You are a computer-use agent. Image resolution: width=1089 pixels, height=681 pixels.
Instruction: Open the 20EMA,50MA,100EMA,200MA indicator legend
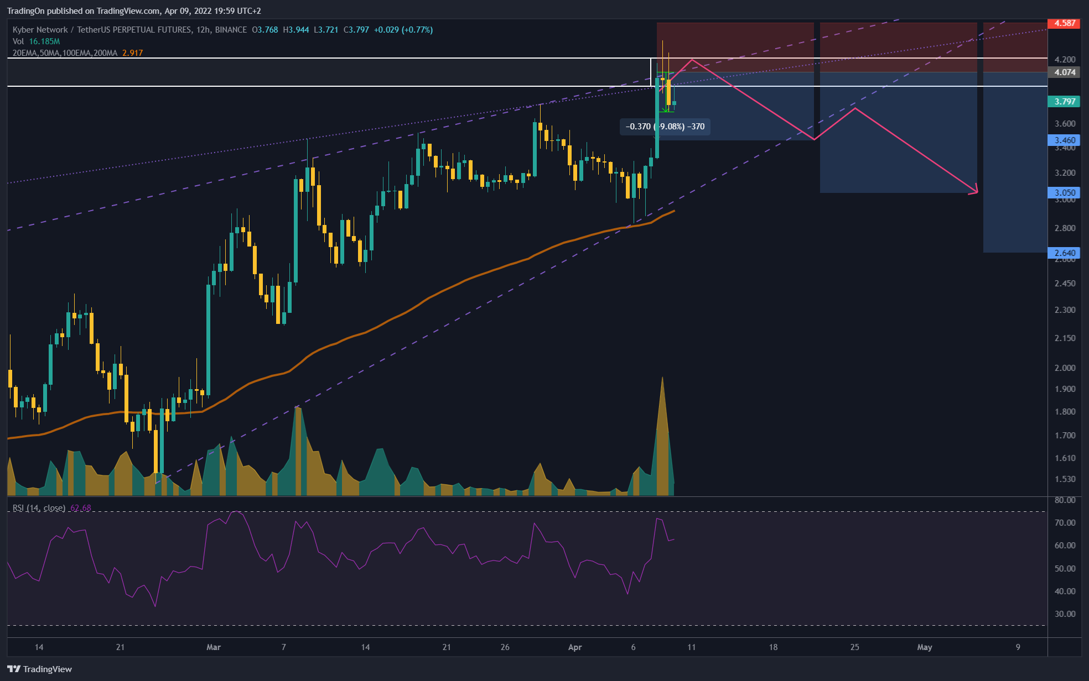[65, 53]
